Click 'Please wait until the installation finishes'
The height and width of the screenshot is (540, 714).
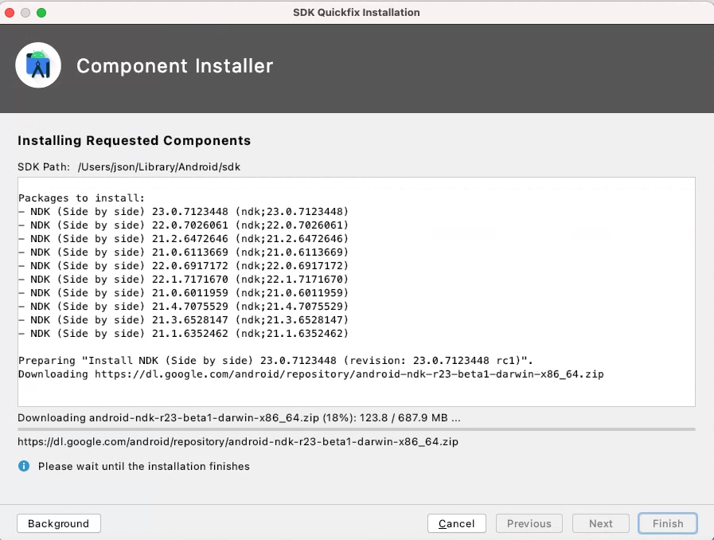[x=144, y=466]
